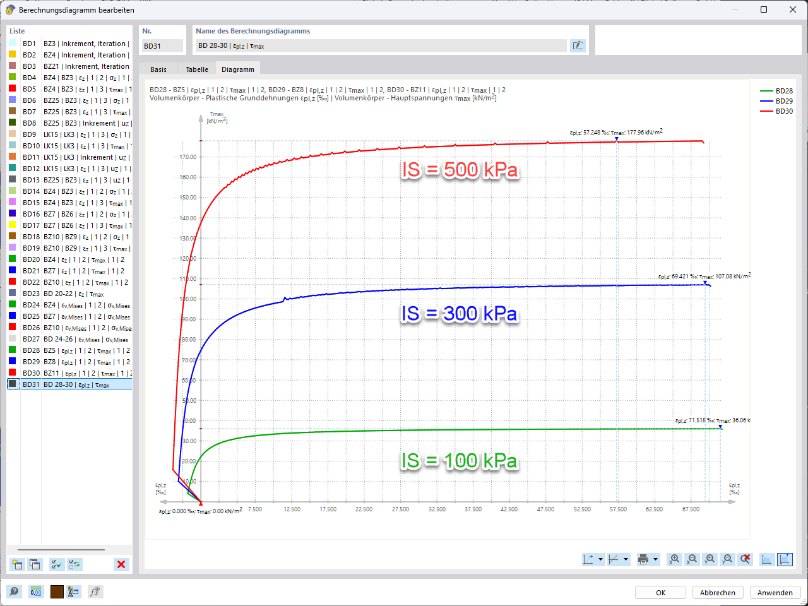Click the BD30 entry in the diagram legend
The width and height of the screenshot is (808, 606).
coord(776,111)
